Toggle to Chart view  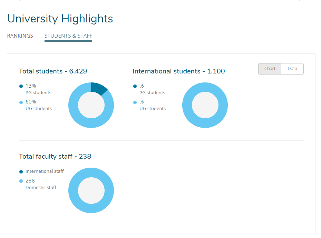point(270,69)
